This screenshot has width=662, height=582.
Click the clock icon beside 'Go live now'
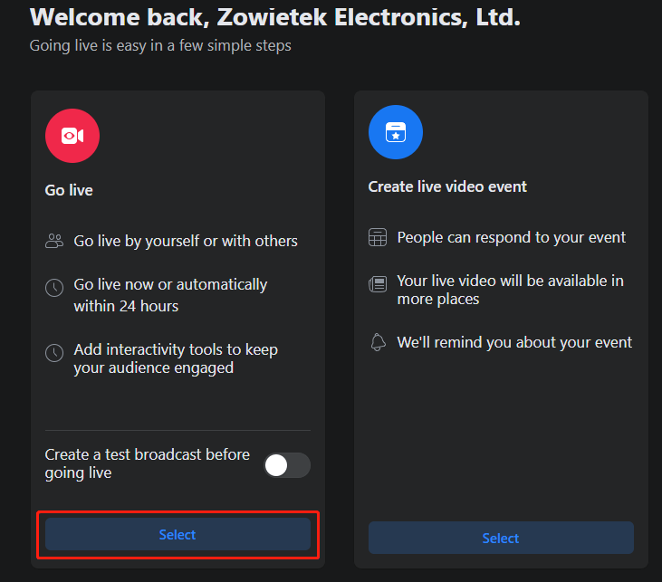[54, 288]
